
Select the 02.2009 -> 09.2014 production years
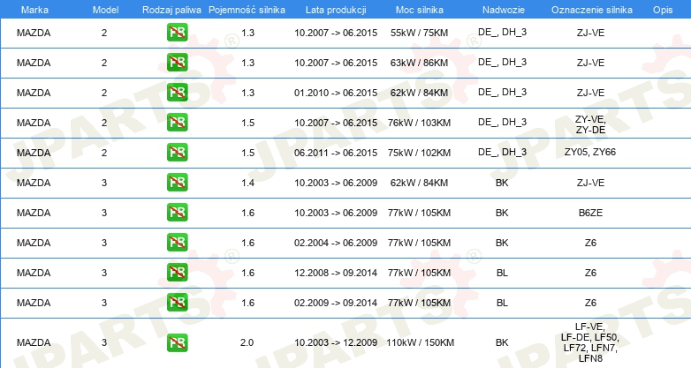[336, 302]
